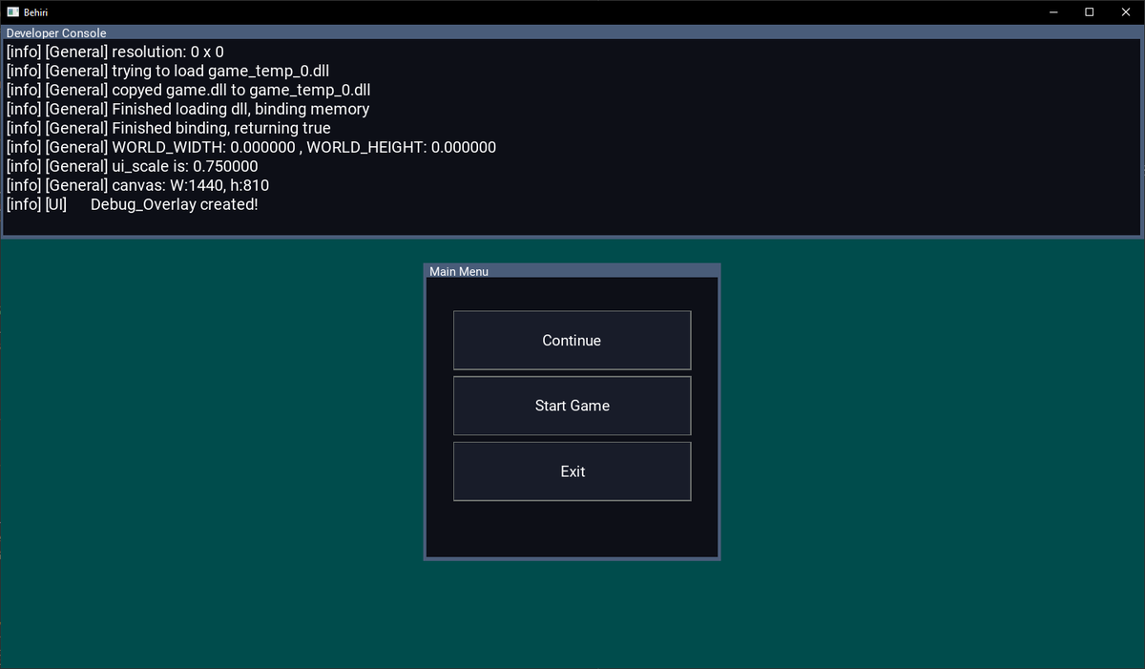Click the Behiri application icon in title bar
The height and width of the screenshot is (669, 1145).
pyautogui.click(x=13, y=11)
